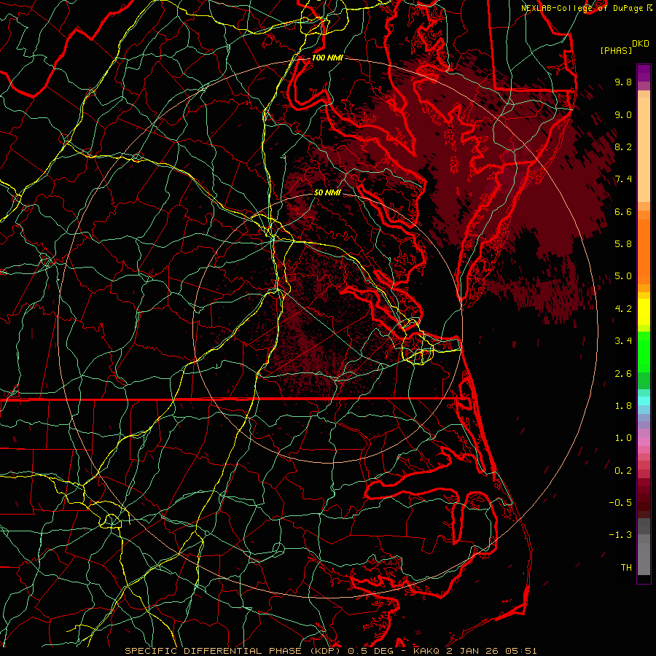Click the -1.3 scale label
Viewport: 656px width, 656px height.
(x=620, y=535)
